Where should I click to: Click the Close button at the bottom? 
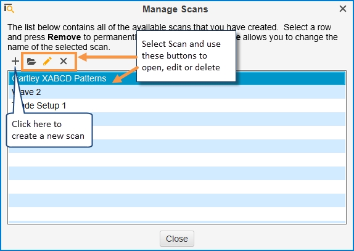(x=177, y=239)
